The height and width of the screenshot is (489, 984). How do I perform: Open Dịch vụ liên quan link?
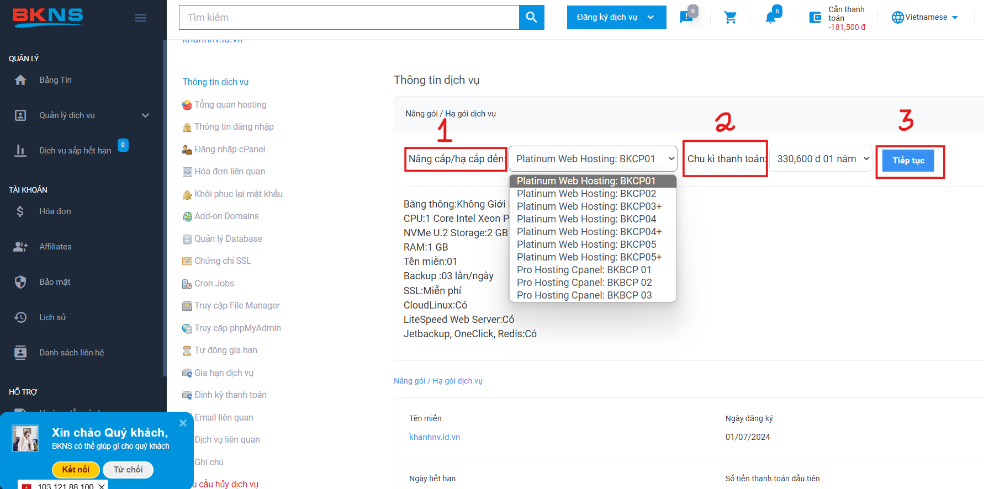[x=227, y=440]
